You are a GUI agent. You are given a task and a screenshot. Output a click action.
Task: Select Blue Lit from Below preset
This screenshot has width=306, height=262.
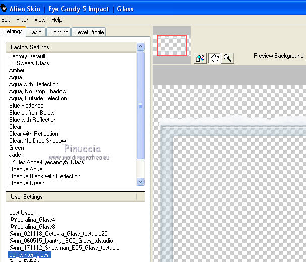32,113
